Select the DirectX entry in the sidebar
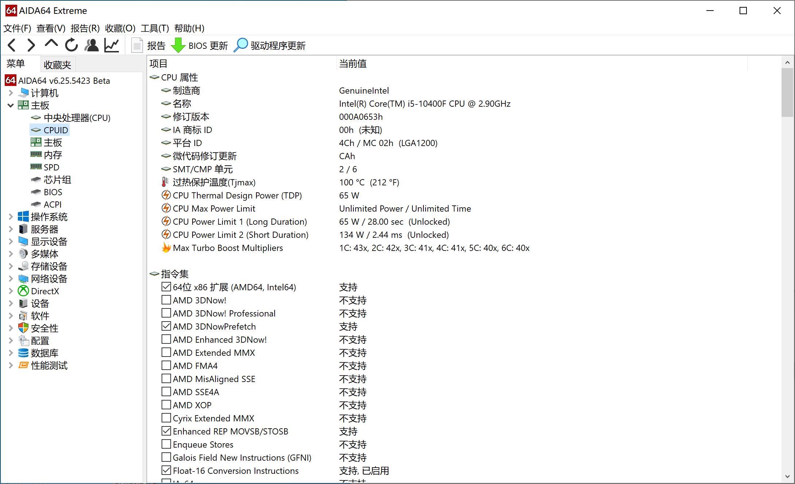This screenshot has width=795, height=484. point(45,291)
